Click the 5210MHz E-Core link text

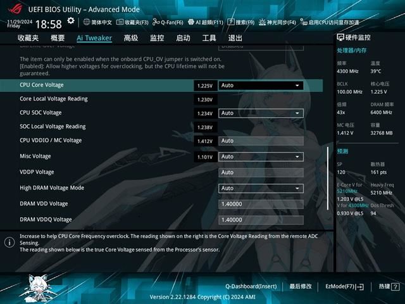click(347, 191)
